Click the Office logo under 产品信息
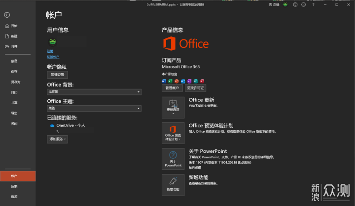 pyautogui.click(x=186, y=44)
